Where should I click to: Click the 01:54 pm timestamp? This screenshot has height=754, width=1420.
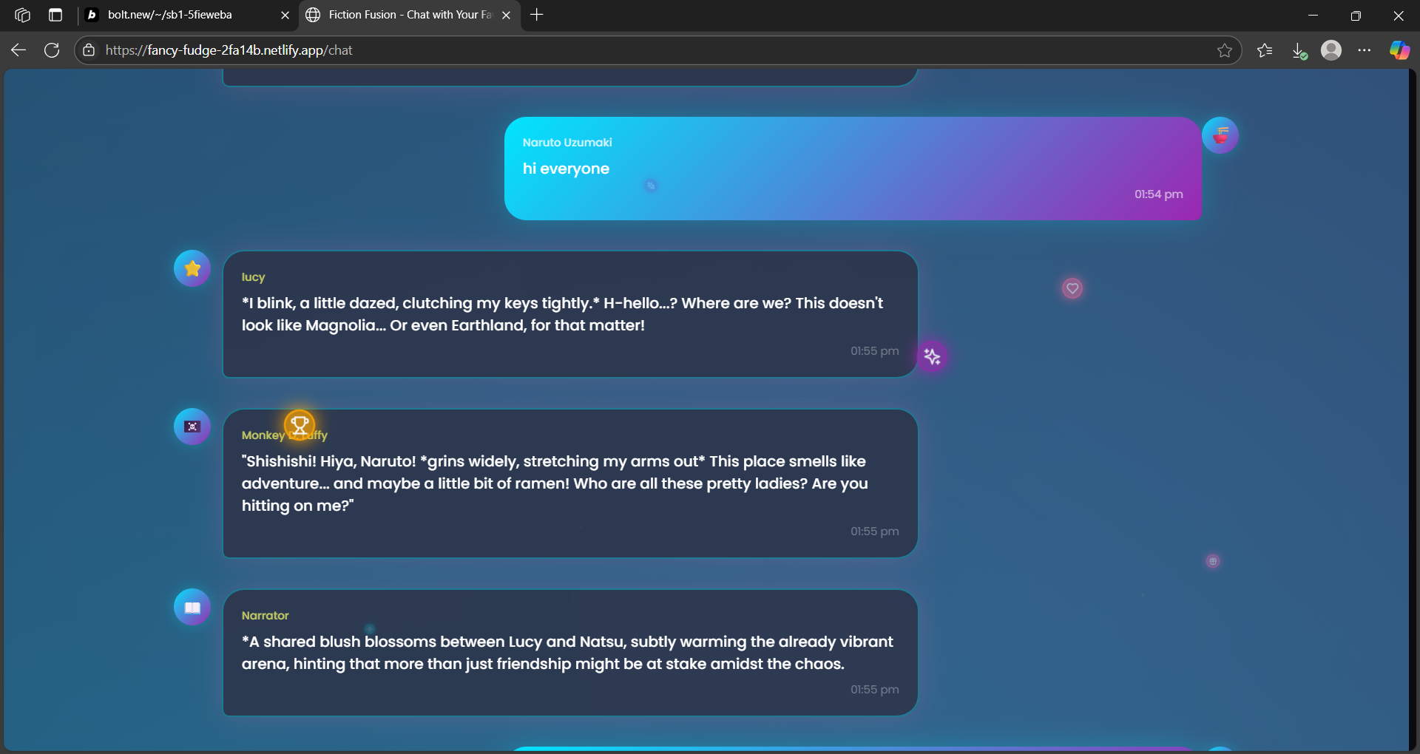pos(1159,194)
